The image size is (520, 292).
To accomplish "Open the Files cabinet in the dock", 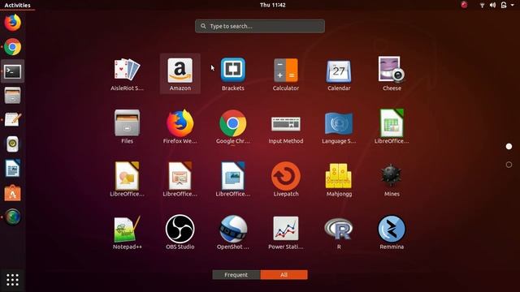I will point(13,96).
